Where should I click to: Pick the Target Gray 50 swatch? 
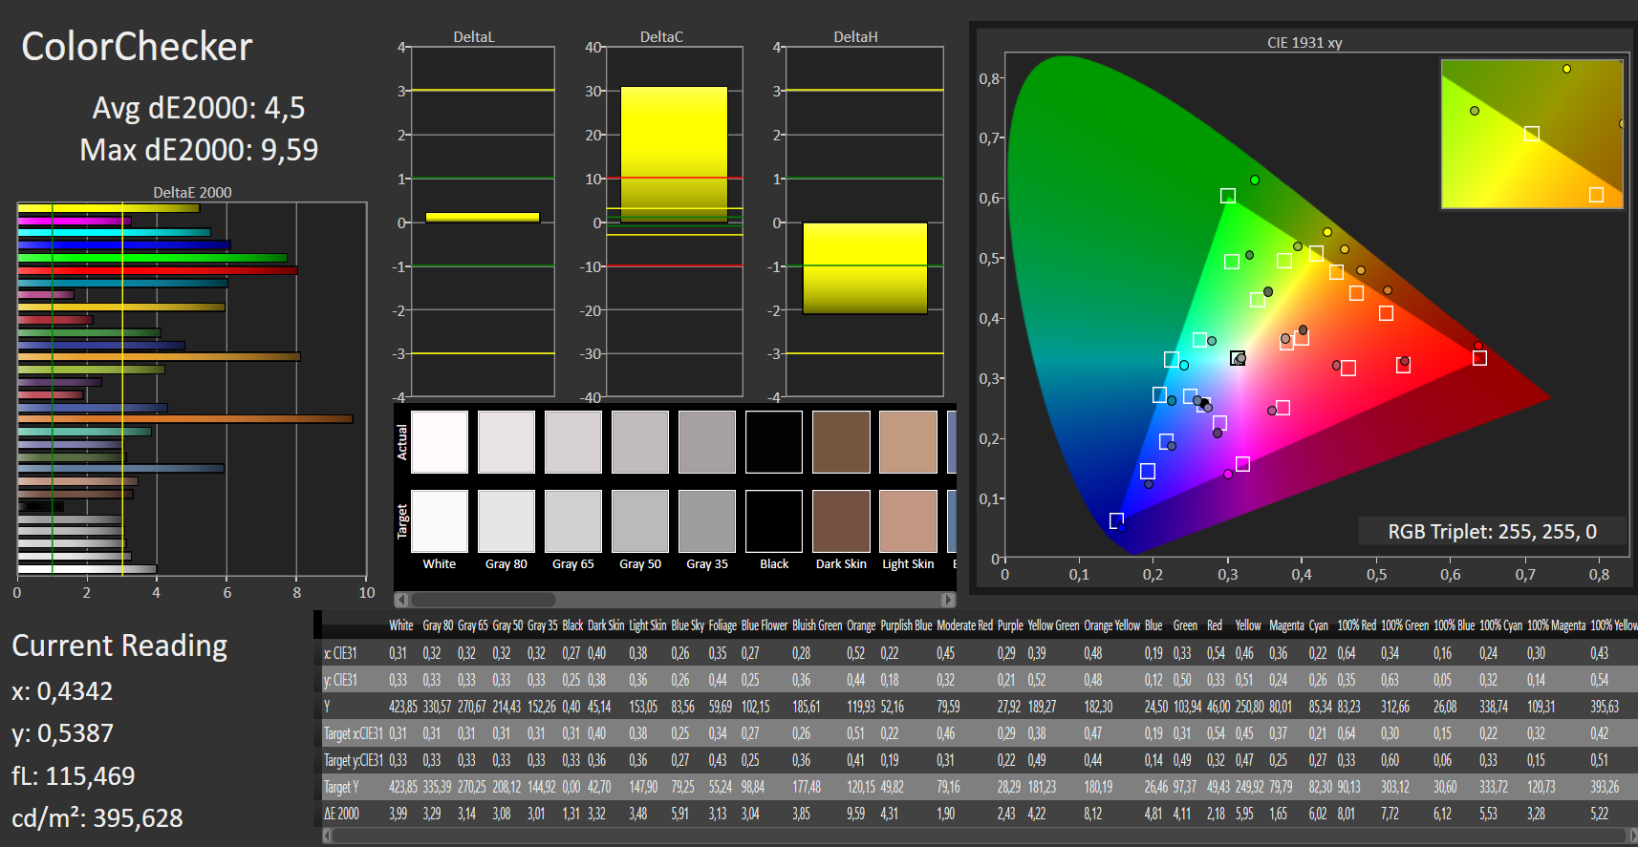pyautogui.click(x=640, y=521)
